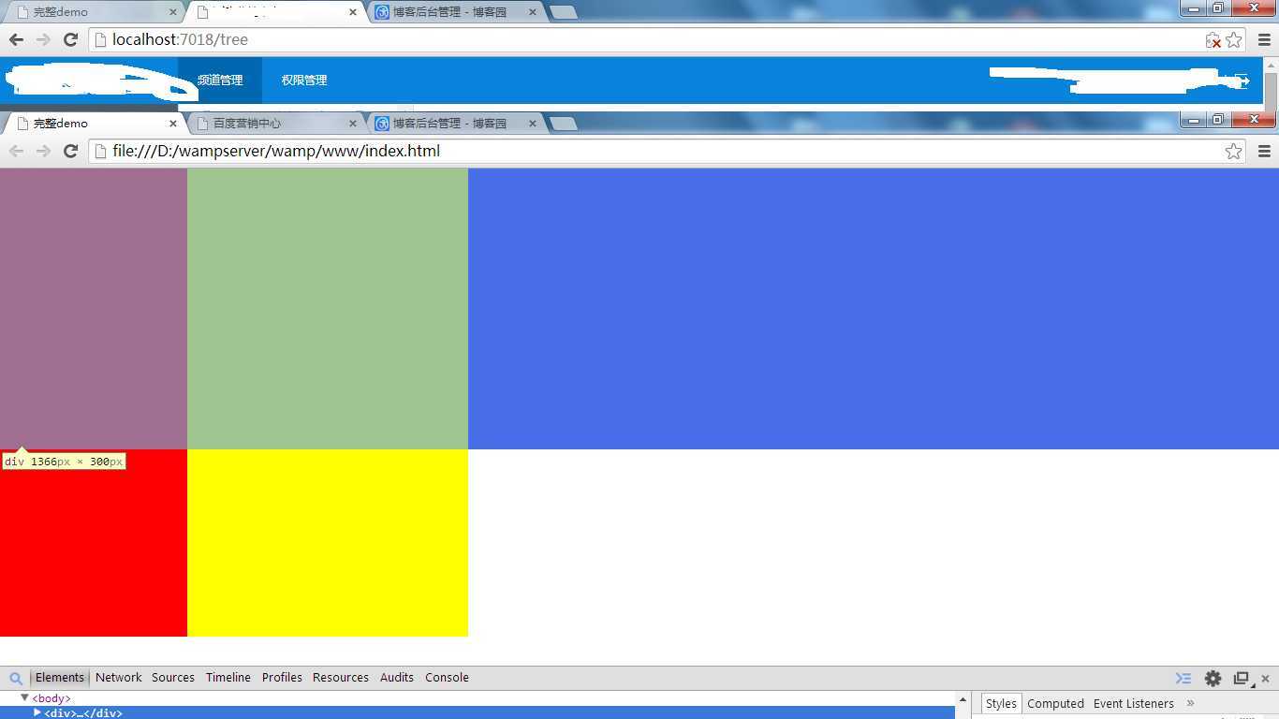Open Chrome menu in localhost:7018 window
The width and height of the screenshot is (1279, 719).
[1264, 39]
